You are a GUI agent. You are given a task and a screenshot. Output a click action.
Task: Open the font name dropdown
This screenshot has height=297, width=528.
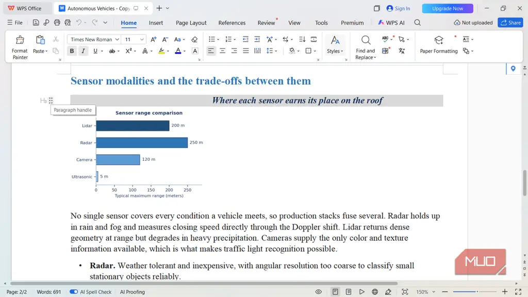point(117,39)
